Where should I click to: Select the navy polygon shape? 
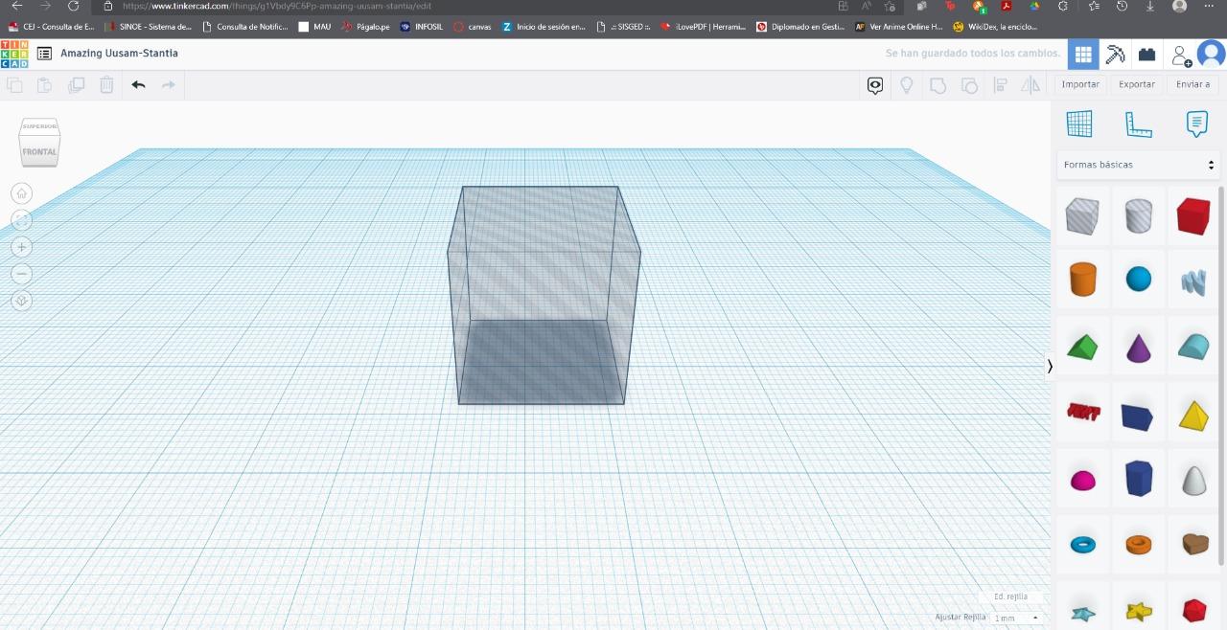(x=1138, y=478)
